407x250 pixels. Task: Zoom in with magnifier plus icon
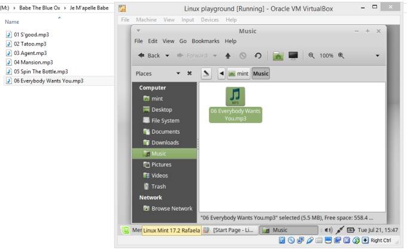(341, 55)
